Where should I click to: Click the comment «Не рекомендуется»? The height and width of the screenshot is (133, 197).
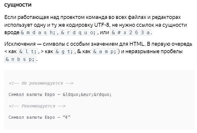coord(41,83)
